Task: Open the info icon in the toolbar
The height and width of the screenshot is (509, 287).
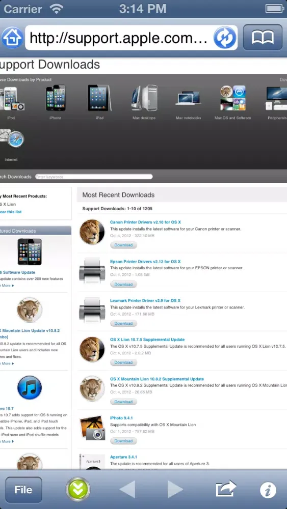Action: point(268,490)
